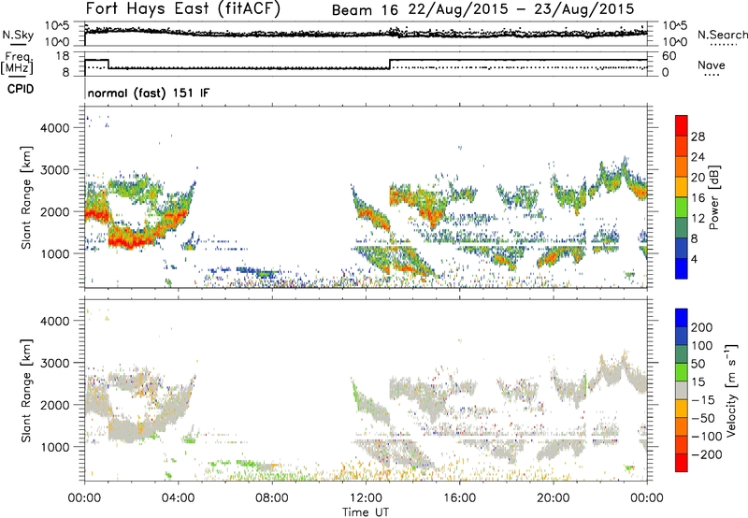Viewport: 748px width, 518px height.
Task: Click the 'N.Search' legend label
Action: point(723,35)
